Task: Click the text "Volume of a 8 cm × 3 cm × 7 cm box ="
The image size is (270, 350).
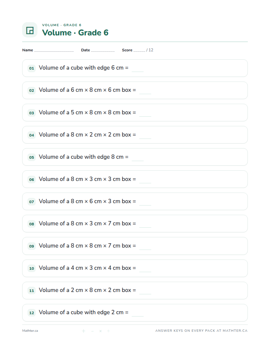Action: coord(88,223)
